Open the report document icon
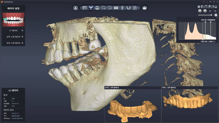The height and width of the screenshot is (123, 219). 135,8
